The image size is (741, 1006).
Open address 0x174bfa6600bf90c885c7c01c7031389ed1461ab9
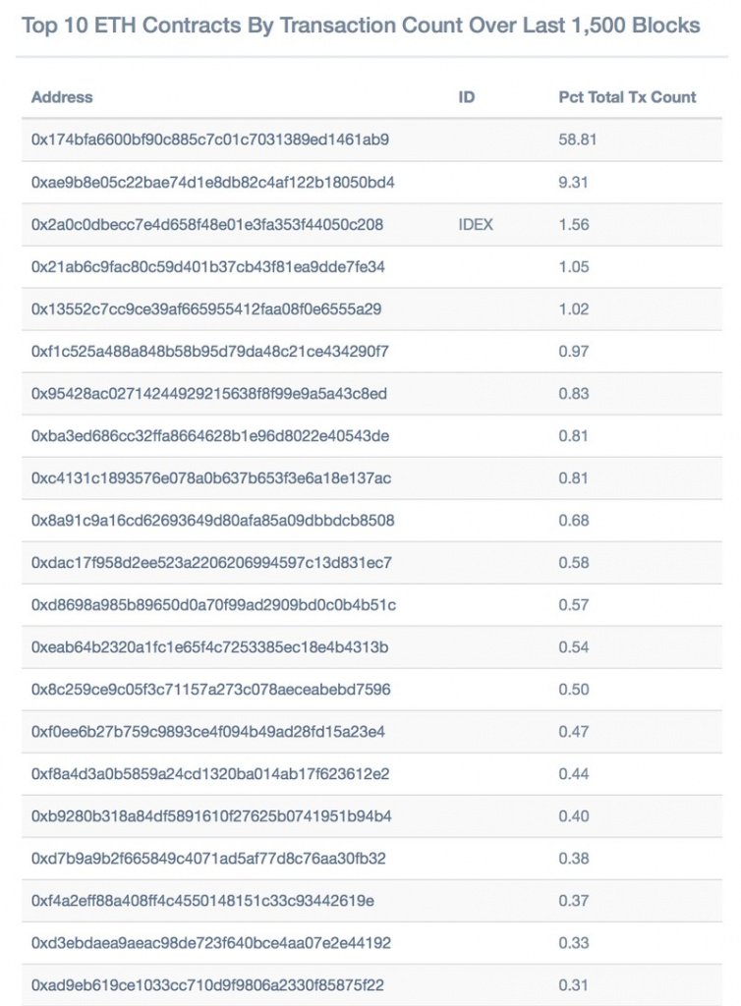[210, 140]
